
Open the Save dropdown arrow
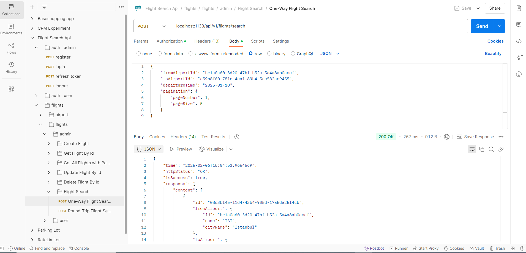(478, 8)
